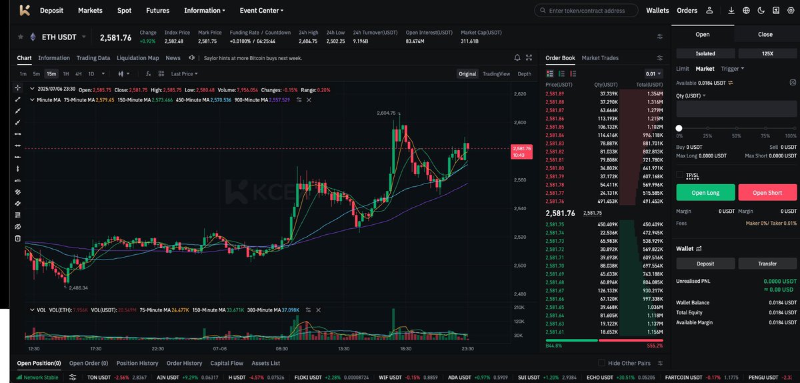Toggle dark mode moon icon

pyautogui.click(x=761, y=11)
